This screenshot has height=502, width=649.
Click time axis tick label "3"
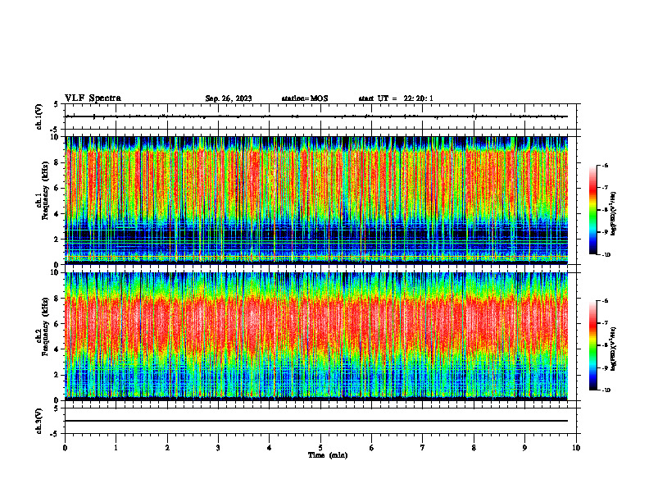(218, 448)
